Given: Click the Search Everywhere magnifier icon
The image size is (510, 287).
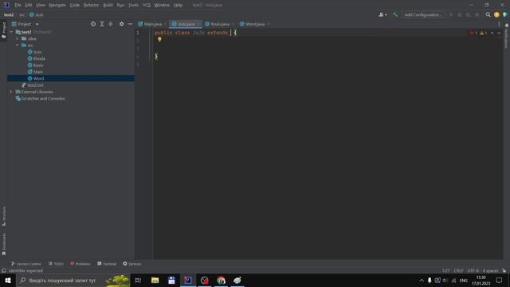Looking at the screenshot, I should [488, 14].
